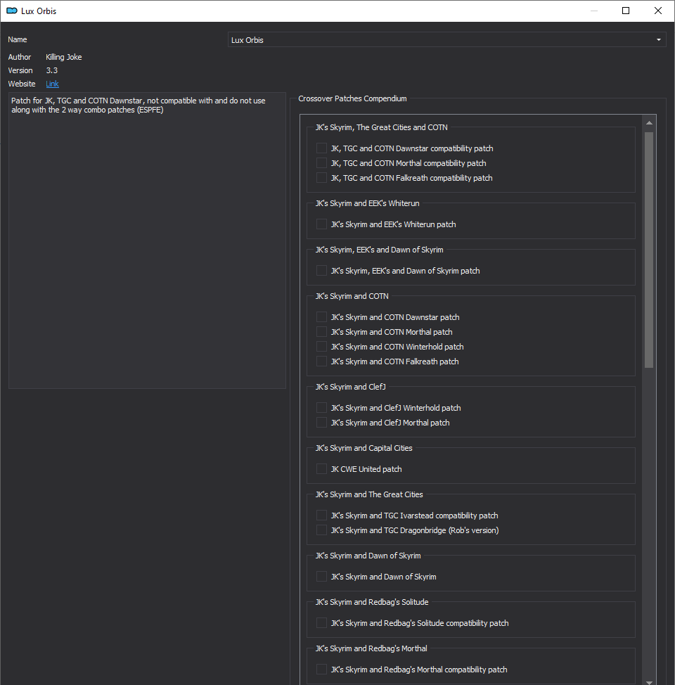Toggle JK's Skyrim and Dawn of Skyrim option
This screenshot has height=685, width=675.
pyautogui.click(x=321, y=576)
